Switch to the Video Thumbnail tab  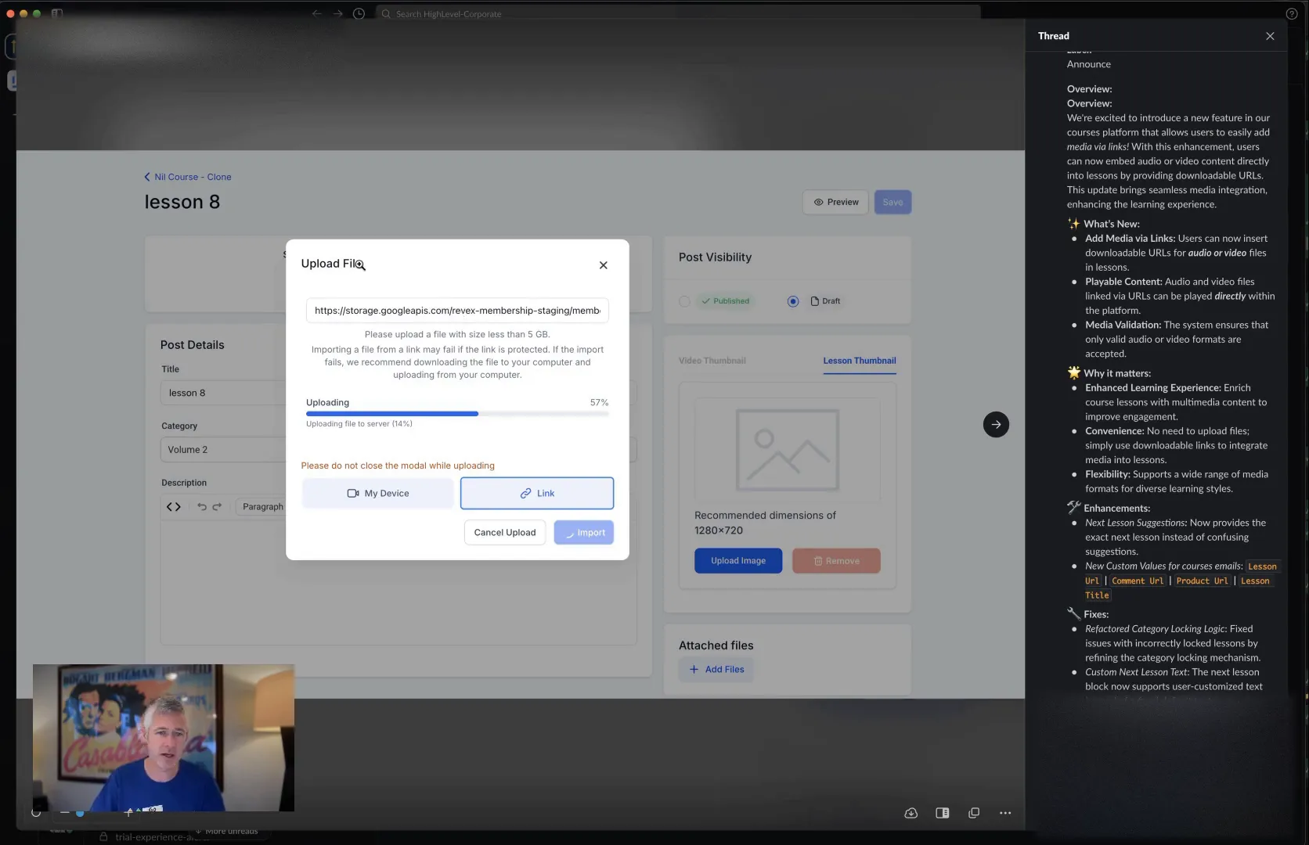[x=712, y=361]
